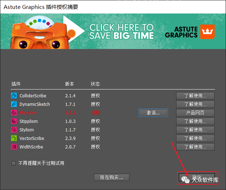This screenshot has width=226, height=190.
Task: Click the WidthScribe plugin icon
Action: (x=14, y=147)
